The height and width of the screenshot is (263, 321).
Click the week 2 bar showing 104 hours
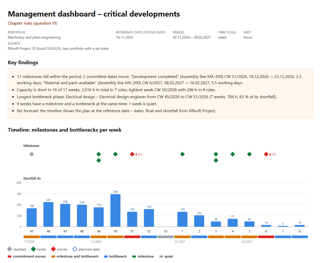pos(199,221)
